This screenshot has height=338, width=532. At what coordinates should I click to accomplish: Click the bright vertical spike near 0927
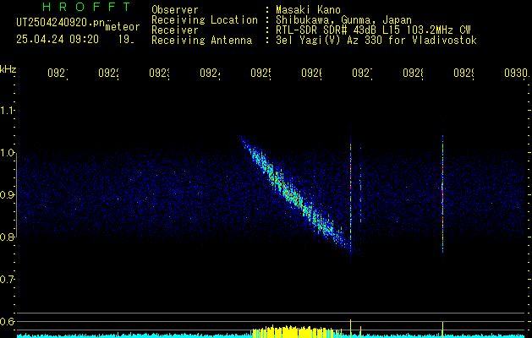[x=350, y=194]
